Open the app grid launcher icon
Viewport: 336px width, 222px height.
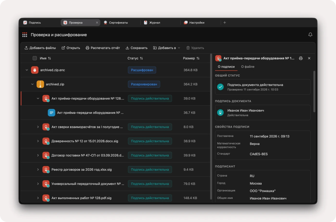(x=25, y=35)
